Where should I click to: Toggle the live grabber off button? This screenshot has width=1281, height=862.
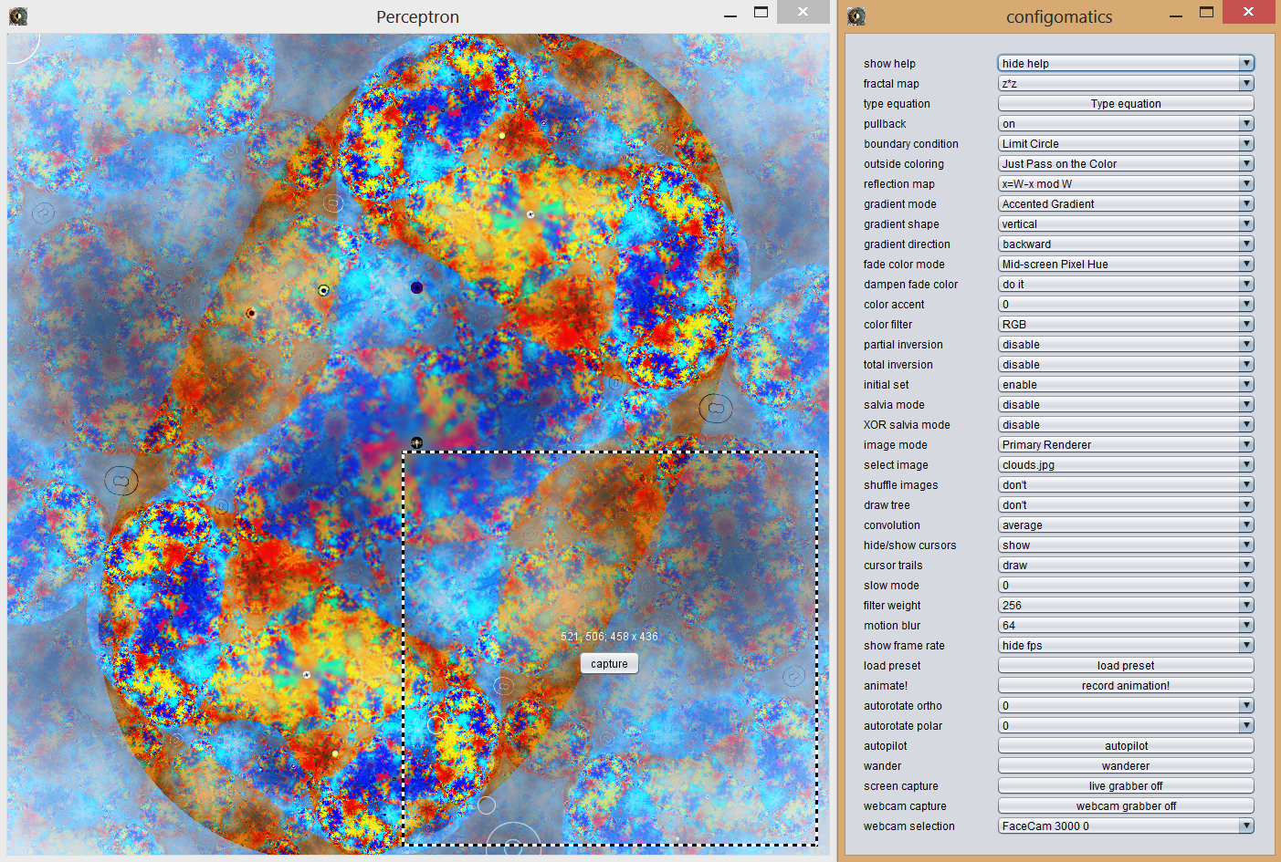point(1126,786)
